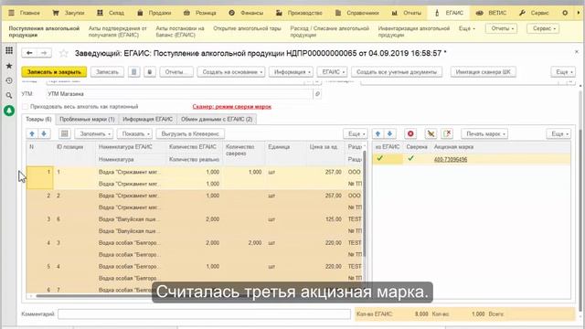Click Создать все учетные документы button

[397, 72]
